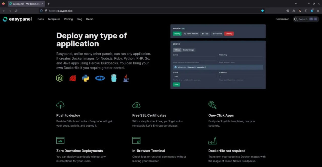Click the Easypanel logo in the navbar

[17, 19]
